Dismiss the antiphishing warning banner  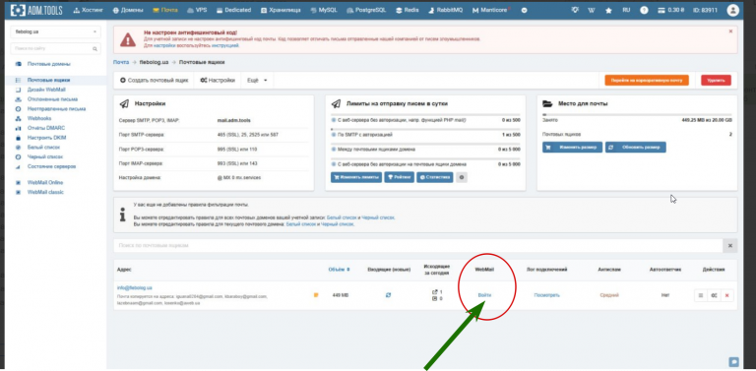coord(730,31)
